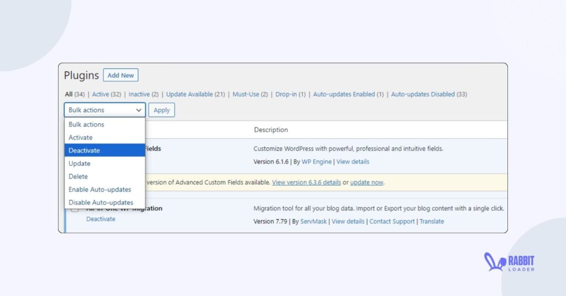Open View version 6.3.6 details link

tap(306, 183)
